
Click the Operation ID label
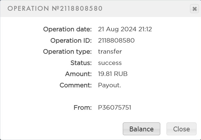click(71, 41)
